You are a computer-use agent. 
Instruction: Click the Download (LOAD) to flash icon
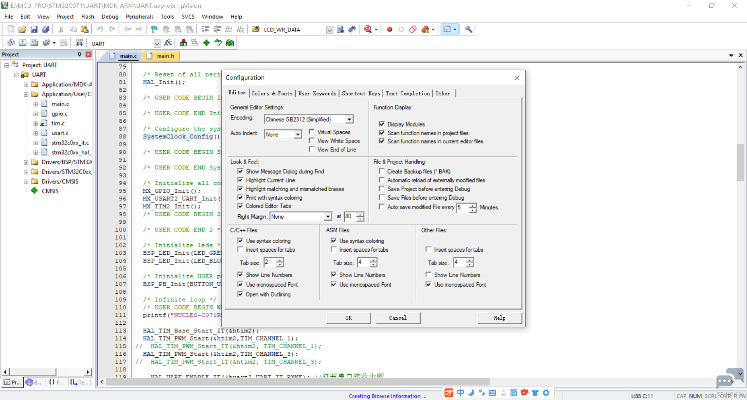pos(79,43)
